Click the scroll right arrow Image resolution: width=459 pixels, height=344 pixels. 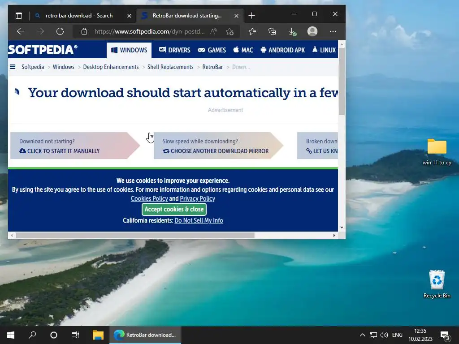point(334,235)
